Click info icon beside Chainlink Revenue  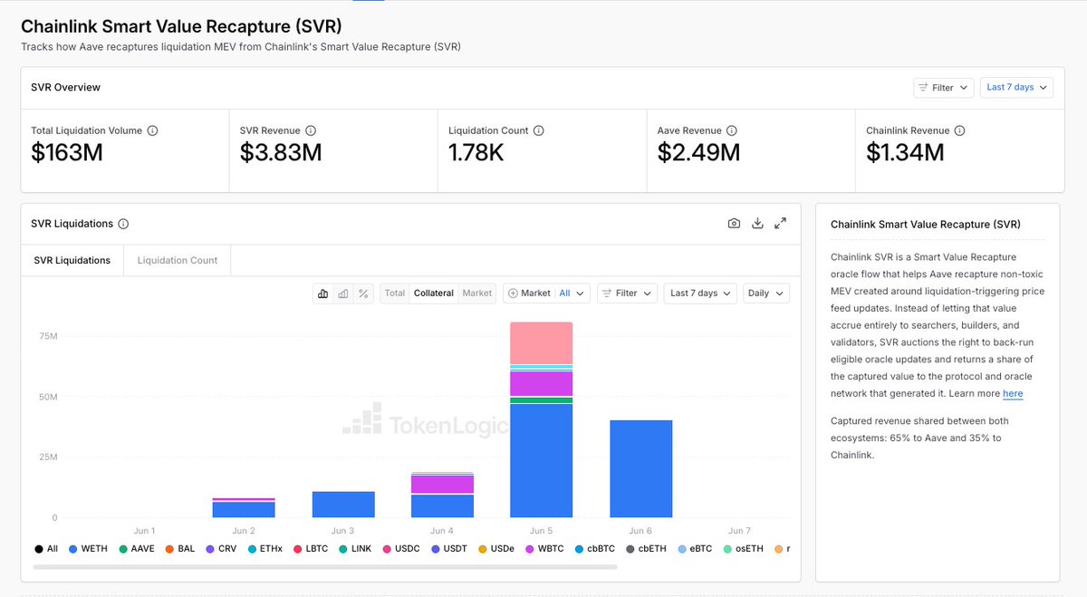960,130
